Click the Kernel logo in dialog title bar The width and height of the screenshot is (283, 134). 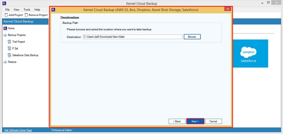53,10
